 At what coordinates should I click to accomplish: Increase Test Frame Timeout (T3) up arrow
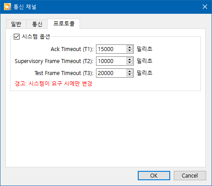tap(130, 71)
